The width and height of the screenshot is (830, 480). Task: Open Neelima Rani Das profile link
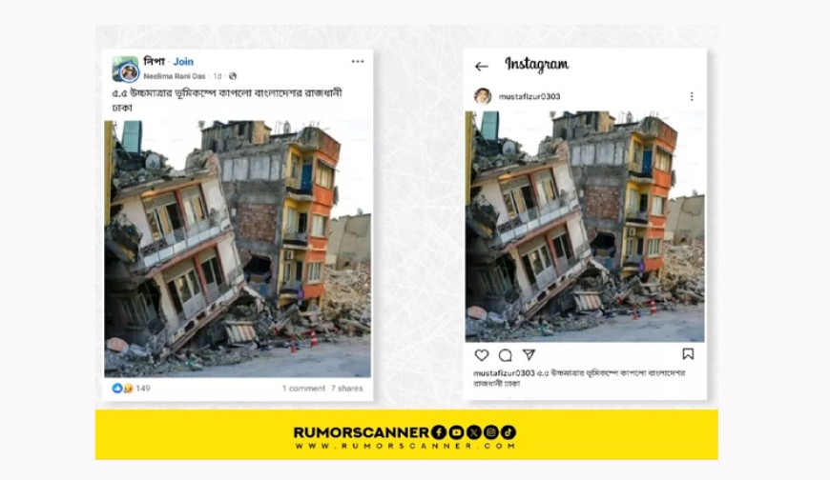[175, 76]
